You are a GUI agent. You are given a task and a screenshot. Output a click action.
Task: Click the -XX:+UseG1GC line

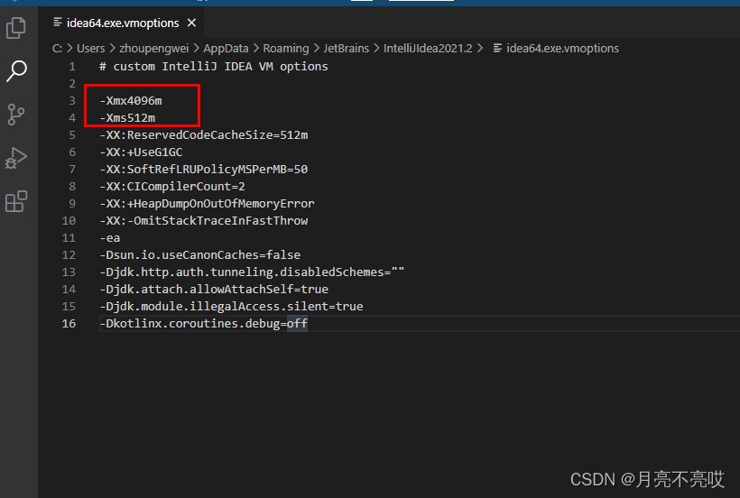coord(141,152)
